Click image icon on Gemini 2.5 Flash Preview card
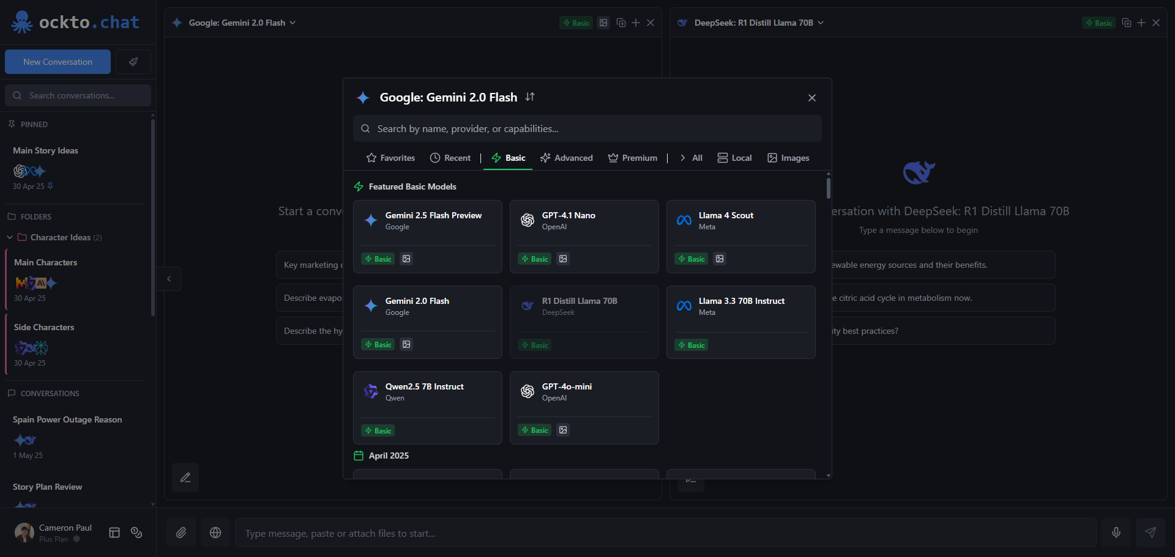This screenshot has width=1175, height=557. (x=406, y=259)
